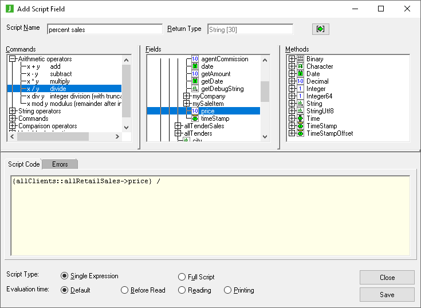Viewport: 421px width, 308px height.
Task: Click the Character type icon in Methods
Action: pyautogui.click(x=301, y=66)
